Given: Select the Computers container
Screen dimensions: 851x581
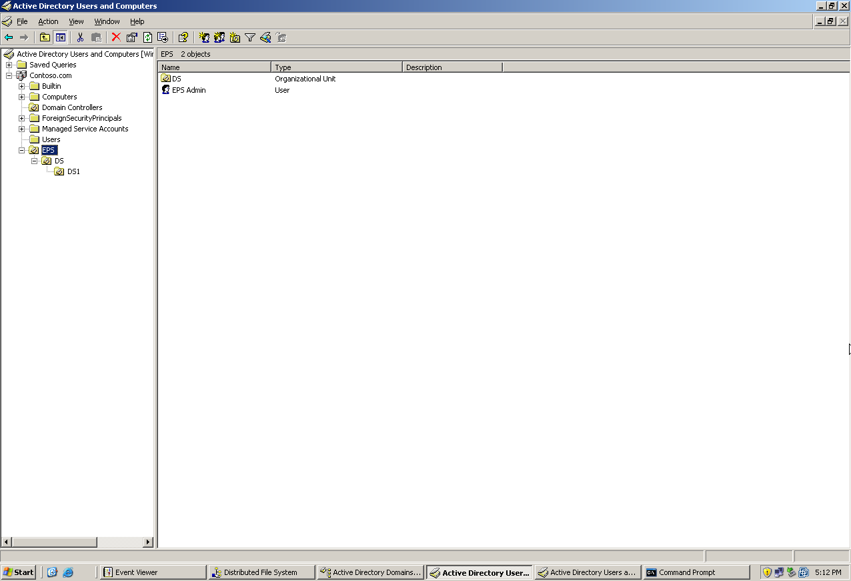Looking at the screenshot, I should (59, 97).
